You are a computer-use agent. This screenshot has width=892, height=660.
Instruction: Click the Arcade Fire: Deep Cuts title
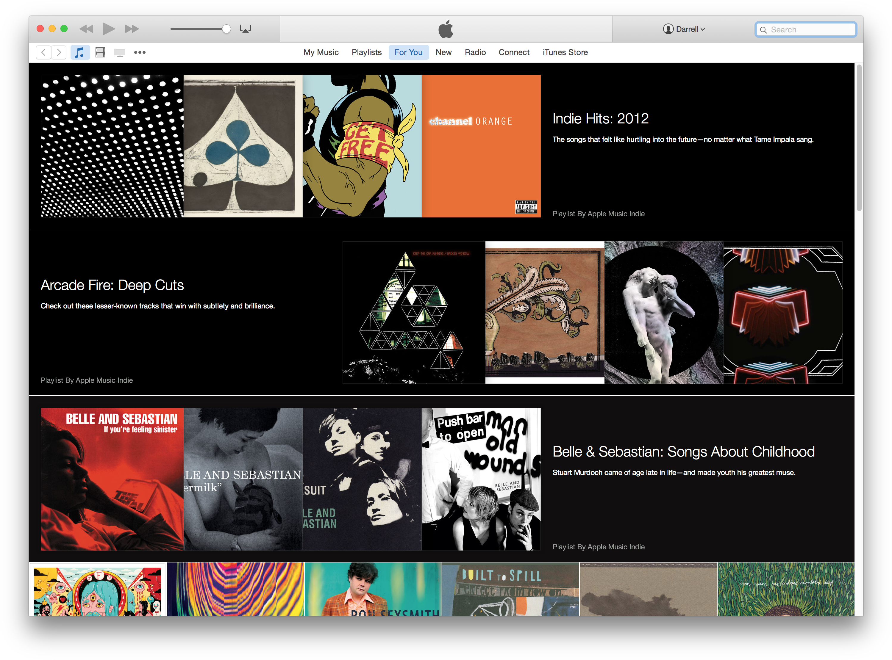[112, 285]
